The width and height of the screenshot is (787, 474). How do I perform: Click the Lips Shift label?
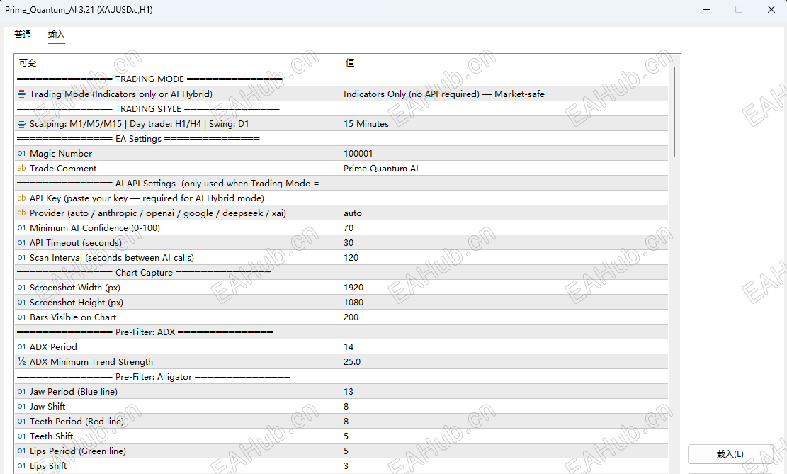[x=48, y=466]
